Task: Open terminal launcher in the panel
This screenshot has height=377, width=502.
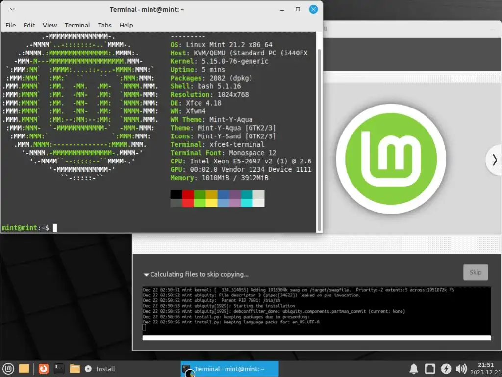Action: tap(59, 369)
